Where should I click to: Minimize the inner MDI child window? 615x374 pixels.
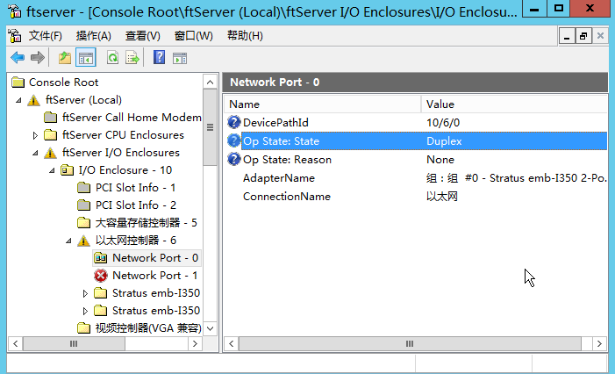click(x=567, y=37)
